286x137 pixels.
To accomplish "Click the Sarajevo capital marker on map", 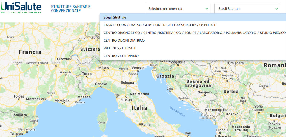I will point(205,95).
